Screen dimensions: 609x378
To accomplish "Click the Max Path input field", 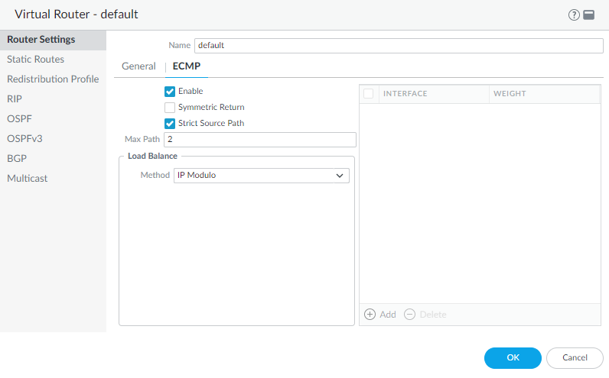I will coord(260,140).
